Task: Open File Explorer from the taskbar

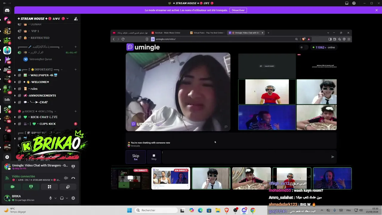Action: (x=218, y=211)
